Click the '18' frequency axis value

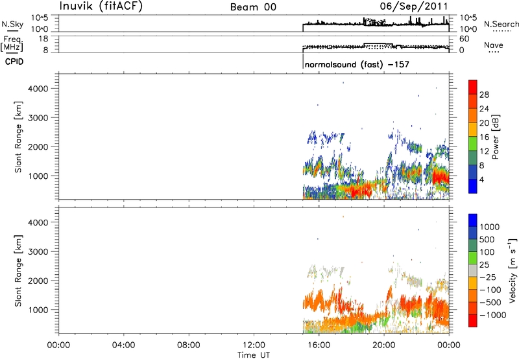pyautogui.click(x=43, y=39)
